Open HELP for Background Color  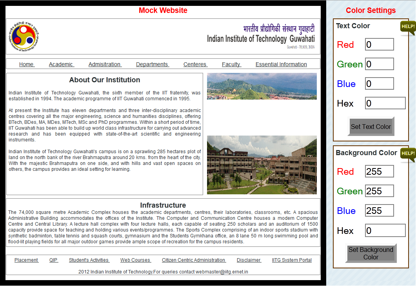coord(408,154)
